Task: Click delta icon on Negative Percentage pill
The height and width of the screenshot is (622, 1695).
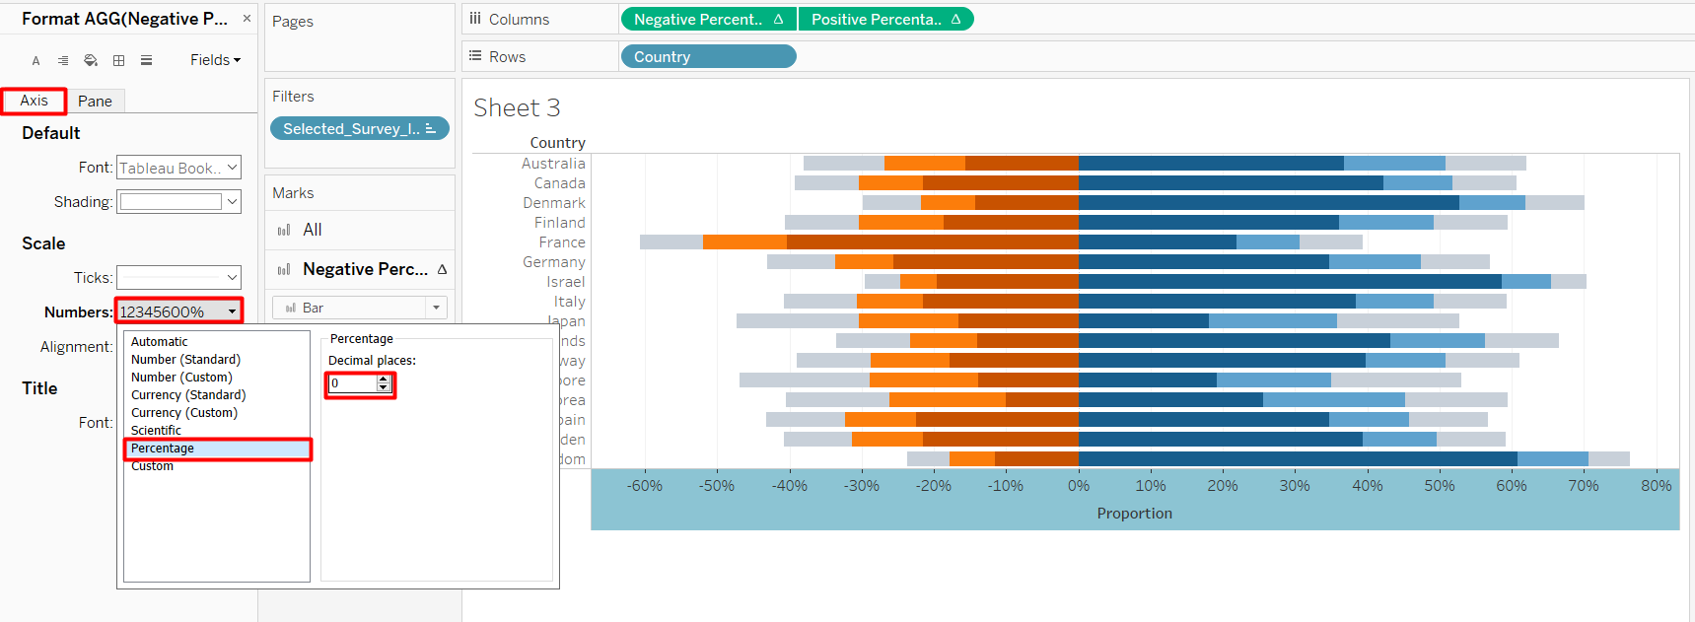Action: point(778,20)
